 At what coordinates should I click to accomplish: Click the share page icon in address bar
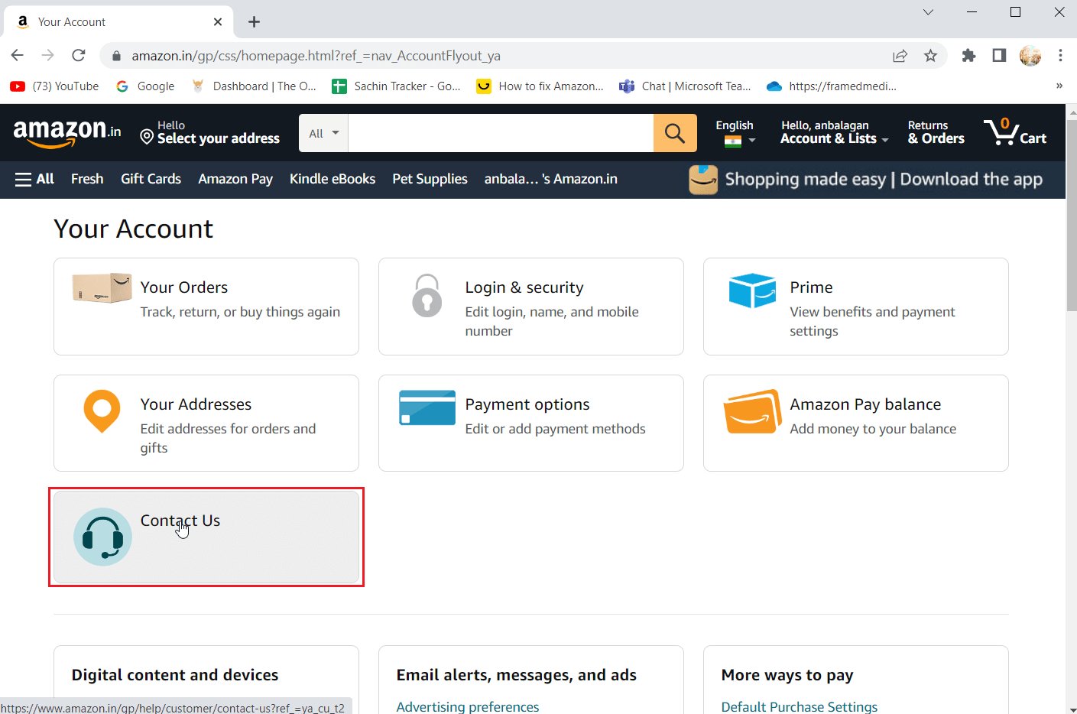[x=900, y=55]
